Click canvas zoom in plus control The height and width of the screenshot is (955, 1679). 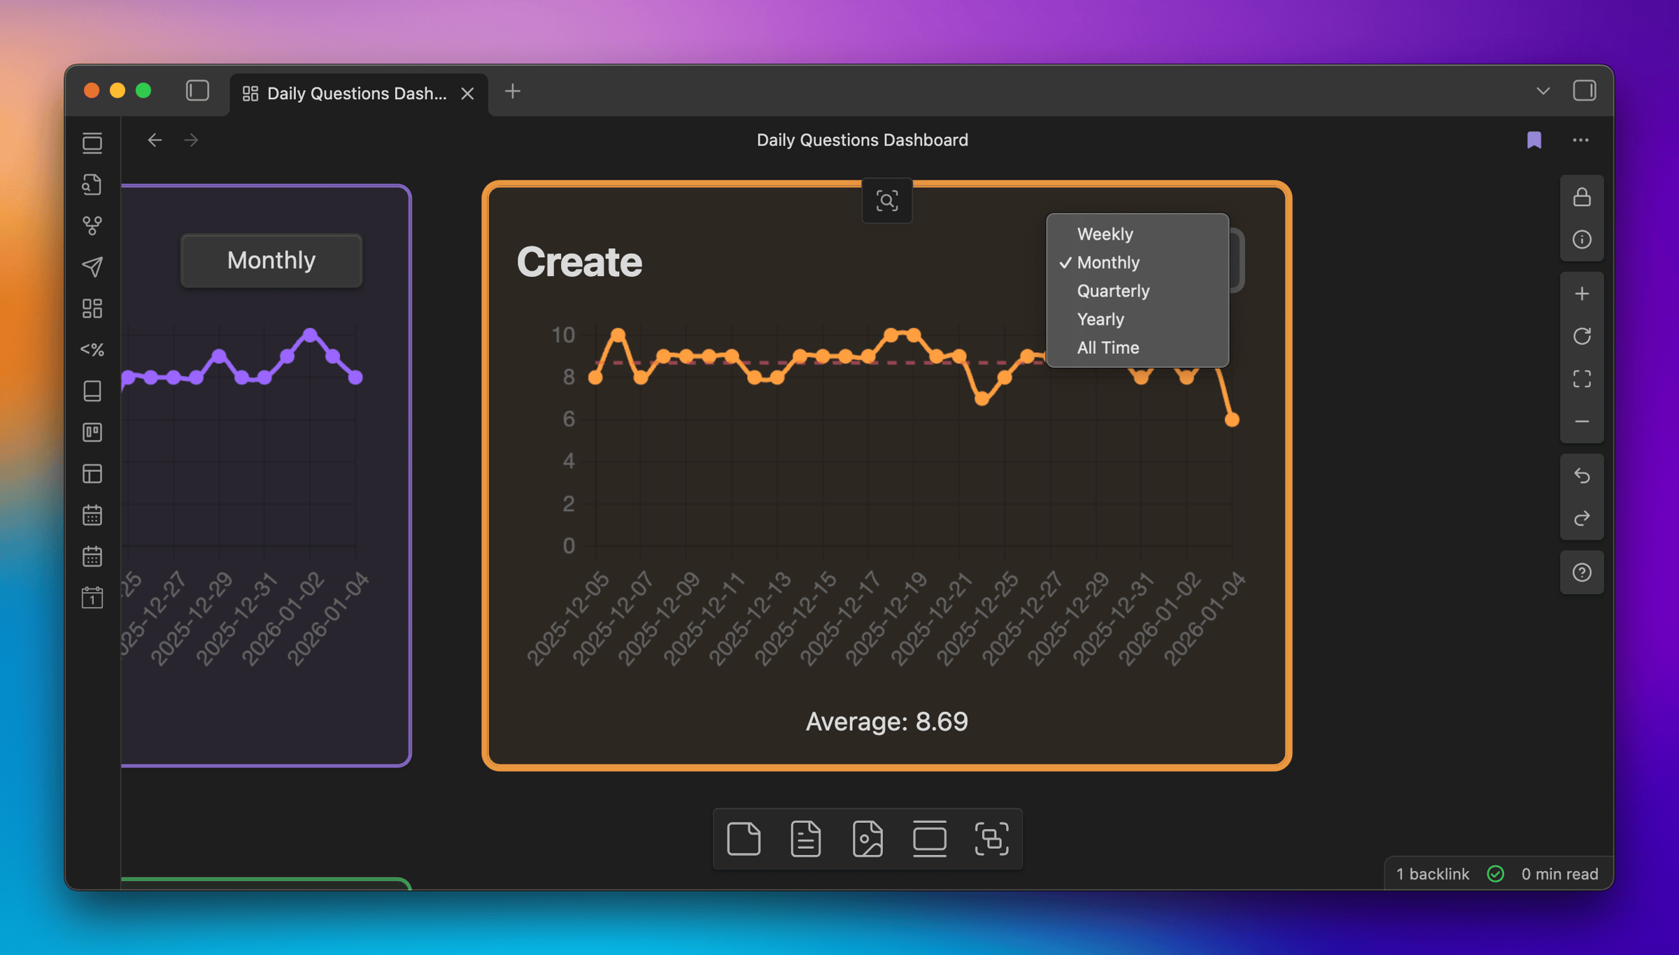[1582, 294]
